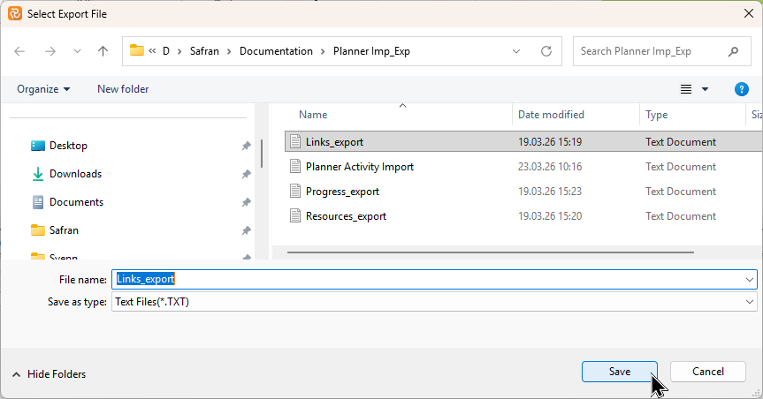Open the pinned Safran folder in sidebar
Viewport: 763px width, 399px height.
pyautogui.click(x=64, y=230)
